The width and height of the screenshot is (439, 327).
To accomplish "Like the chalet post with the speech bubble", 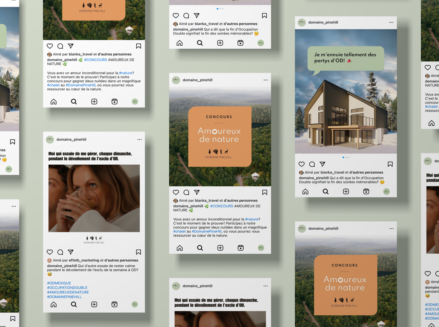I will (x=302, y=164).
